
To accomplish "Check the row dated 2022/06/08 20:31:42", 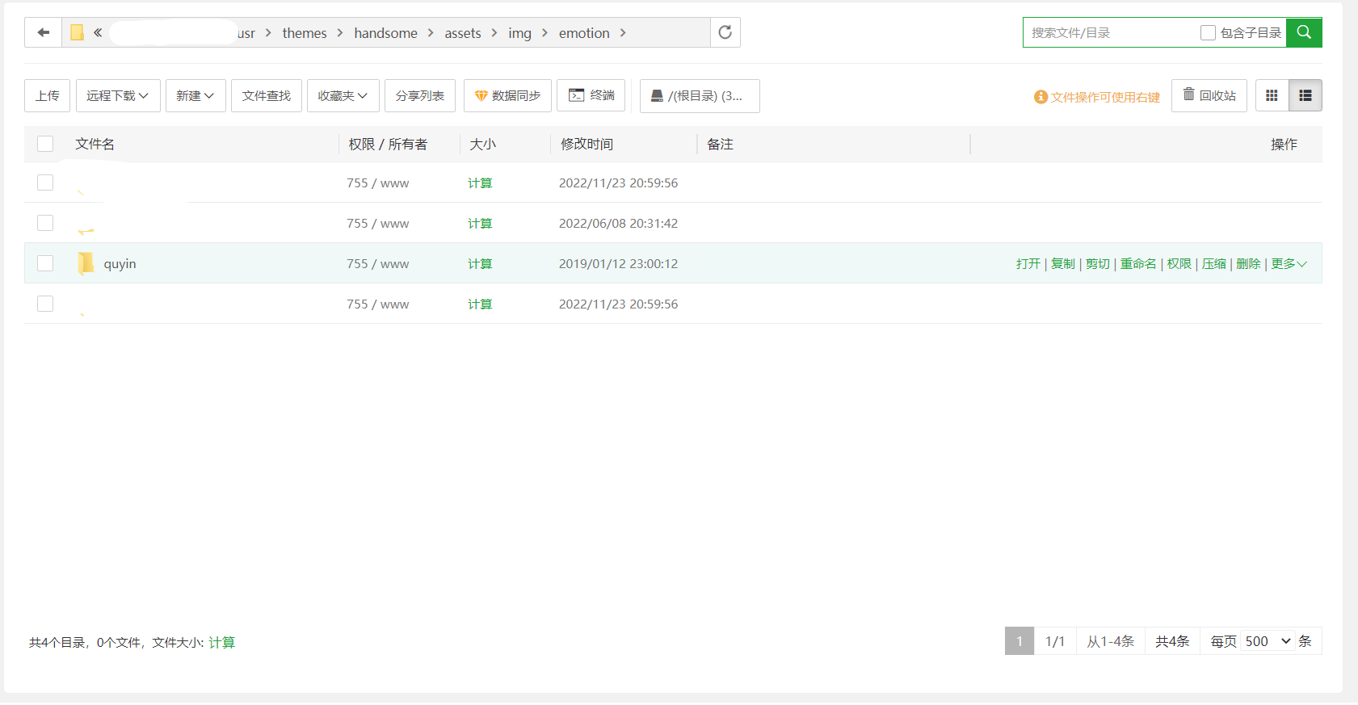I will click(45, 223).
